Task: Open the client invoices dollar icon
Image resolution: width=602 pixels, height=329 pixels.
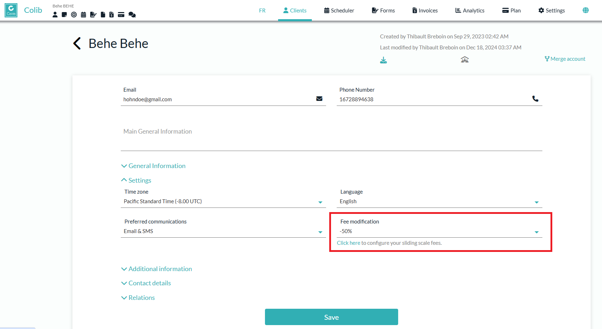Action: [112, 15]
